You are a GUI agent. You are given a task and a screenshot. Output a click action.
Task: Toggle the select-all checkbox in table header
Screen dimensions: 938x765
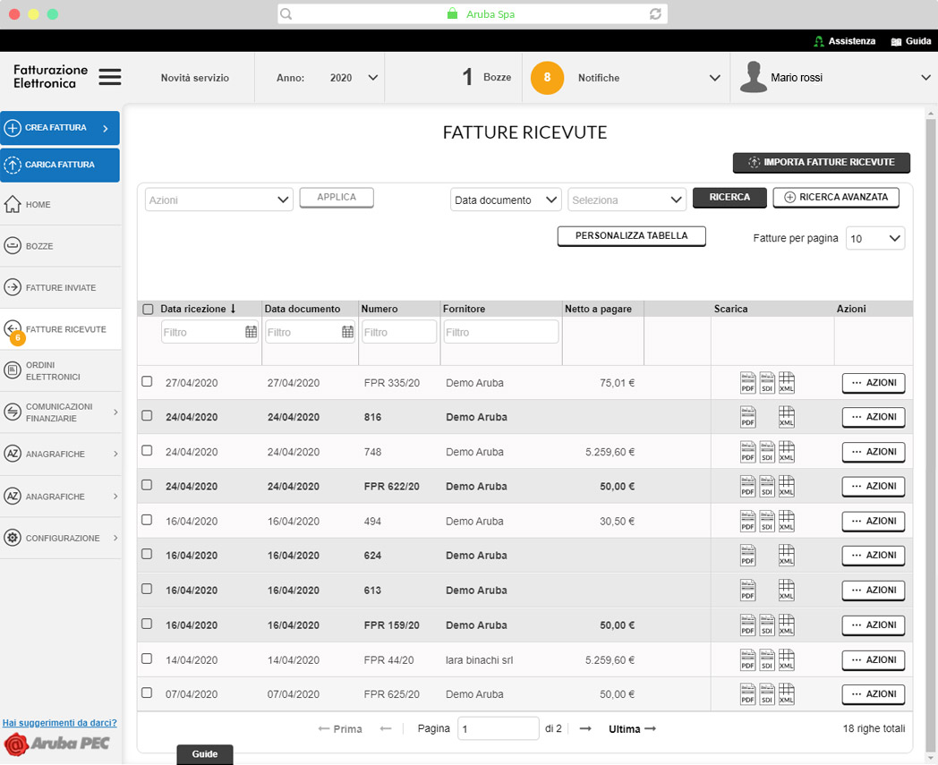148,310
